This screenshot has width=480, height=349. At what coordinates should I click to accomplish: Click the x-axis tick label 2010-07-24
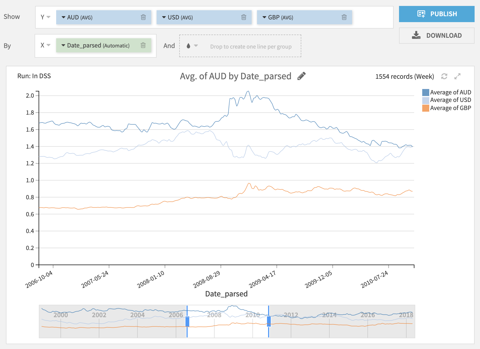coord(374,279)
